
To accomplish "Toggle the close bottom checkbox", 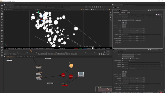I will pyautogui.click(x=129, y=68).
